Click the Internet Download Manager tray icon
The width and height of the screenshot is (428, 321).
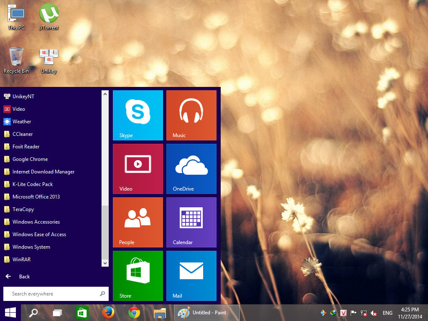[333, 313]
